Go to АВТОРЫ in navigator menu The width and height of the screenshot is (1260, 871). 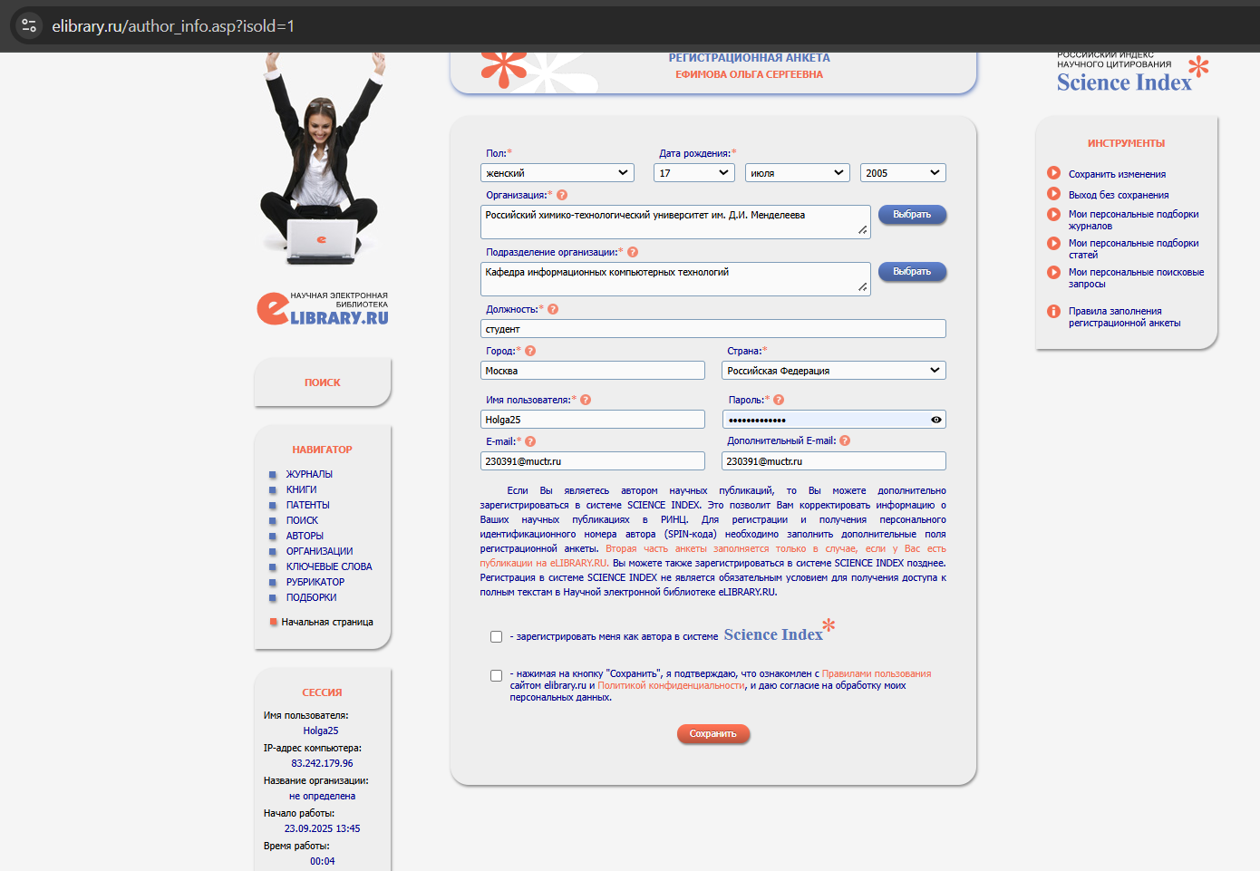click(x=305, y=536)
